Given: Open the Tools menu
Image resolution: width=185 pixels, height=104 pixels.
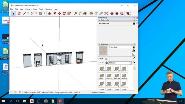Looking at the screenshot, I should (x=41, y=9).
